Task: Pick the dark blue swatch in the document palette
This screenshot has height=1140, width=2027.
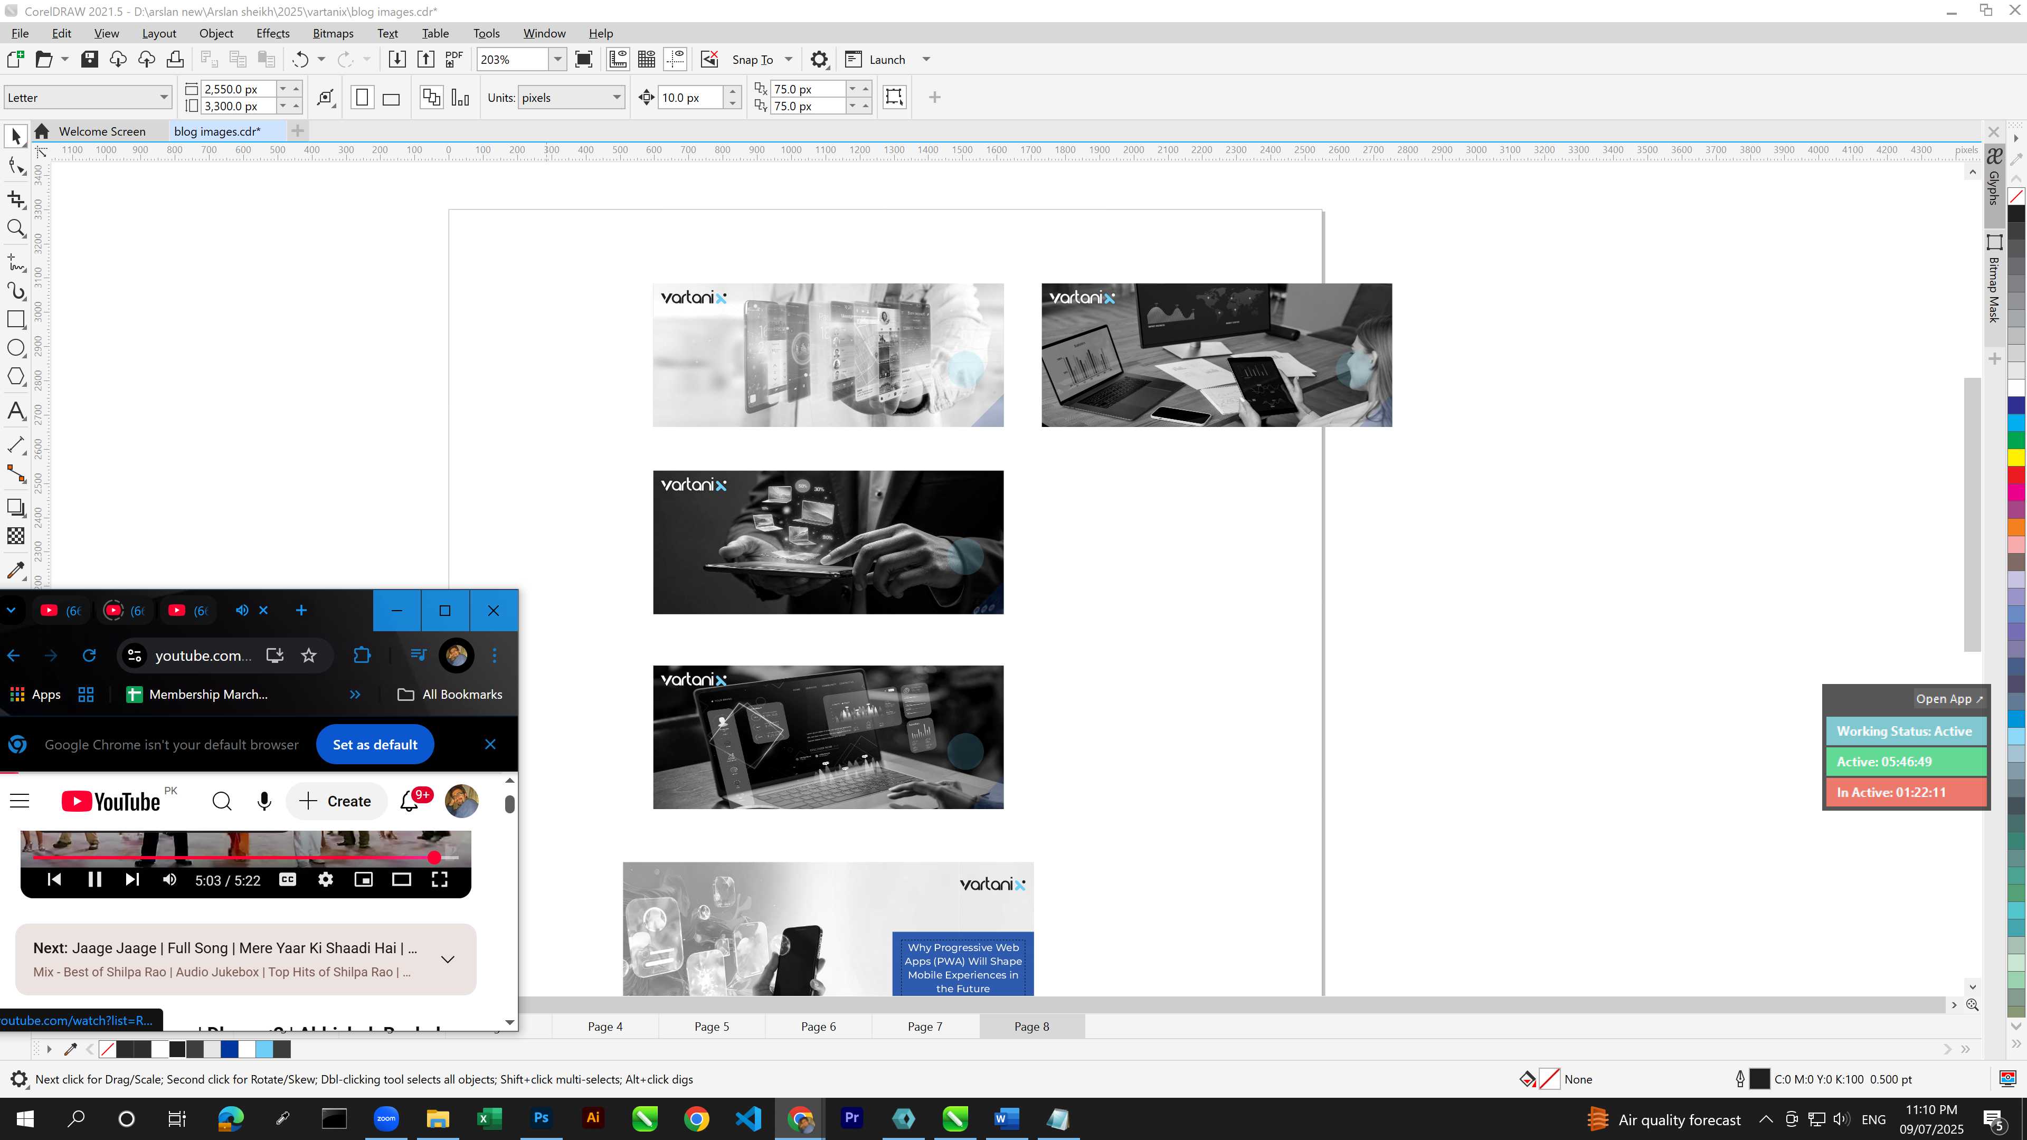Action: point(230,1049)
